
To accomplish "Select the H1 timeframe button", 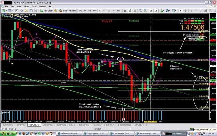I will click(x=100, y=11).
